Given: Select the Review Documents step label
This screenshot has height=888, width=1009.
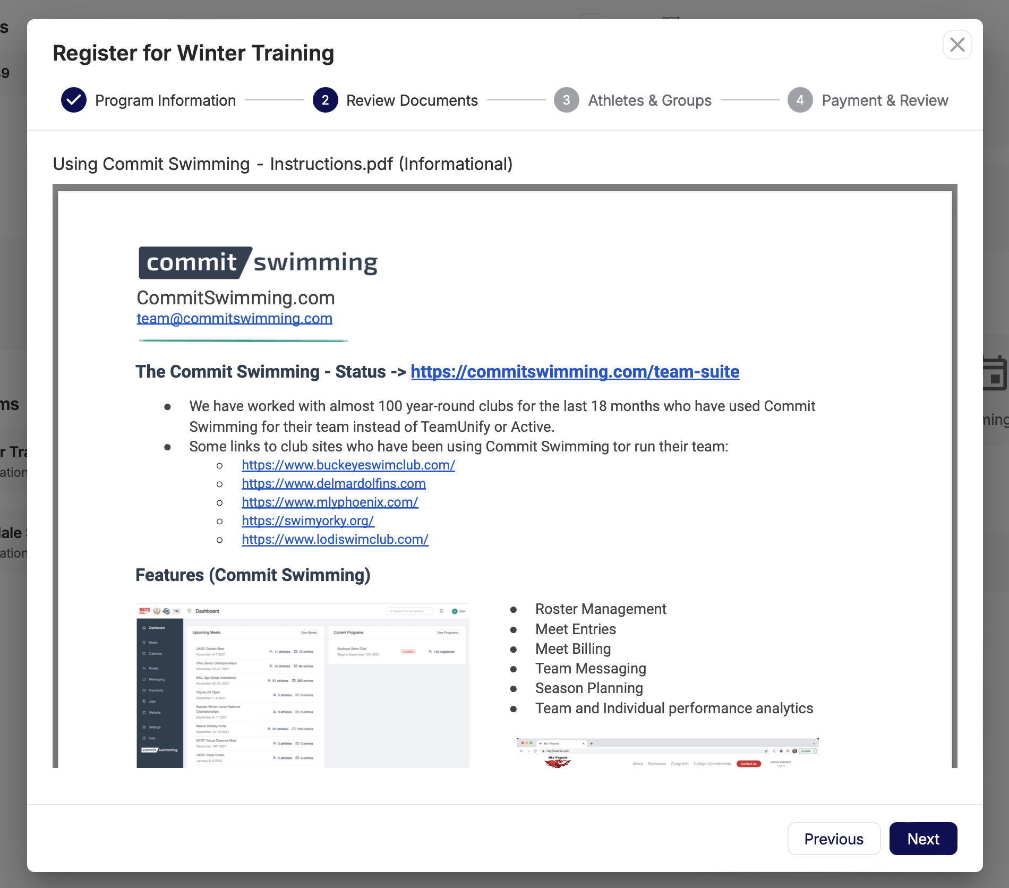Looking at the screenshot, I should click(412, 100).
